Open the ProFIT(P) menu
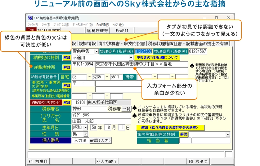Image resolution: width=260 pixels, height=166 pixels. tap(102, 24)
